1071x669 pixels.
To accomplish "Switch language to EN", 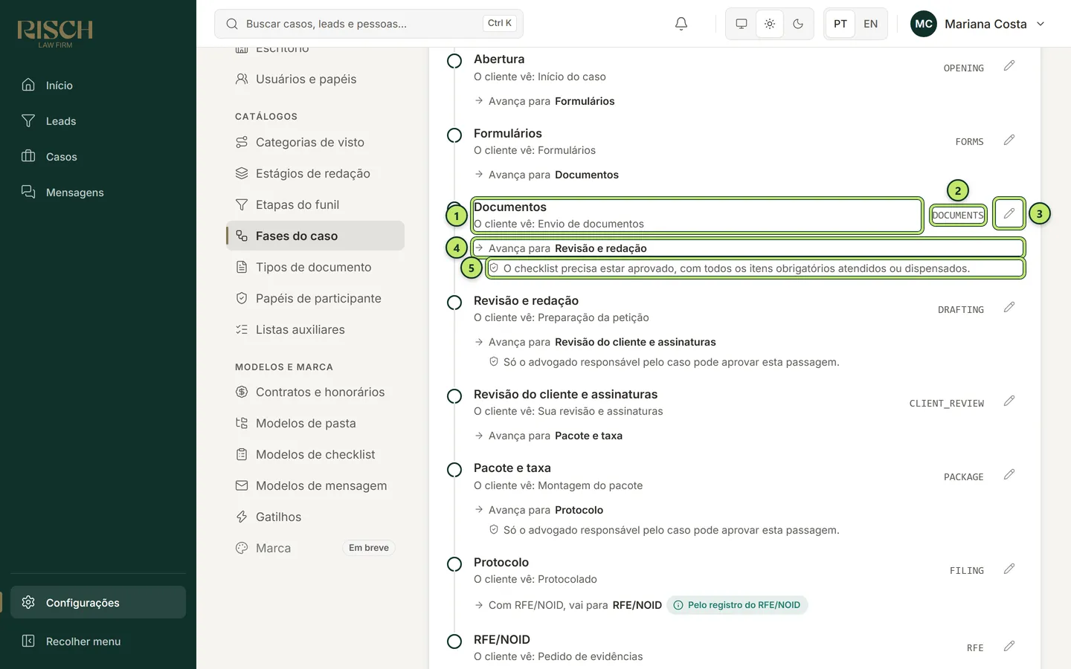I will 870,24.
